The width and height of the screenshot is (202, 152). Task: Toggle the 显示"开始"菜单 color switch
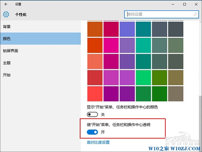tap(92, 114)
